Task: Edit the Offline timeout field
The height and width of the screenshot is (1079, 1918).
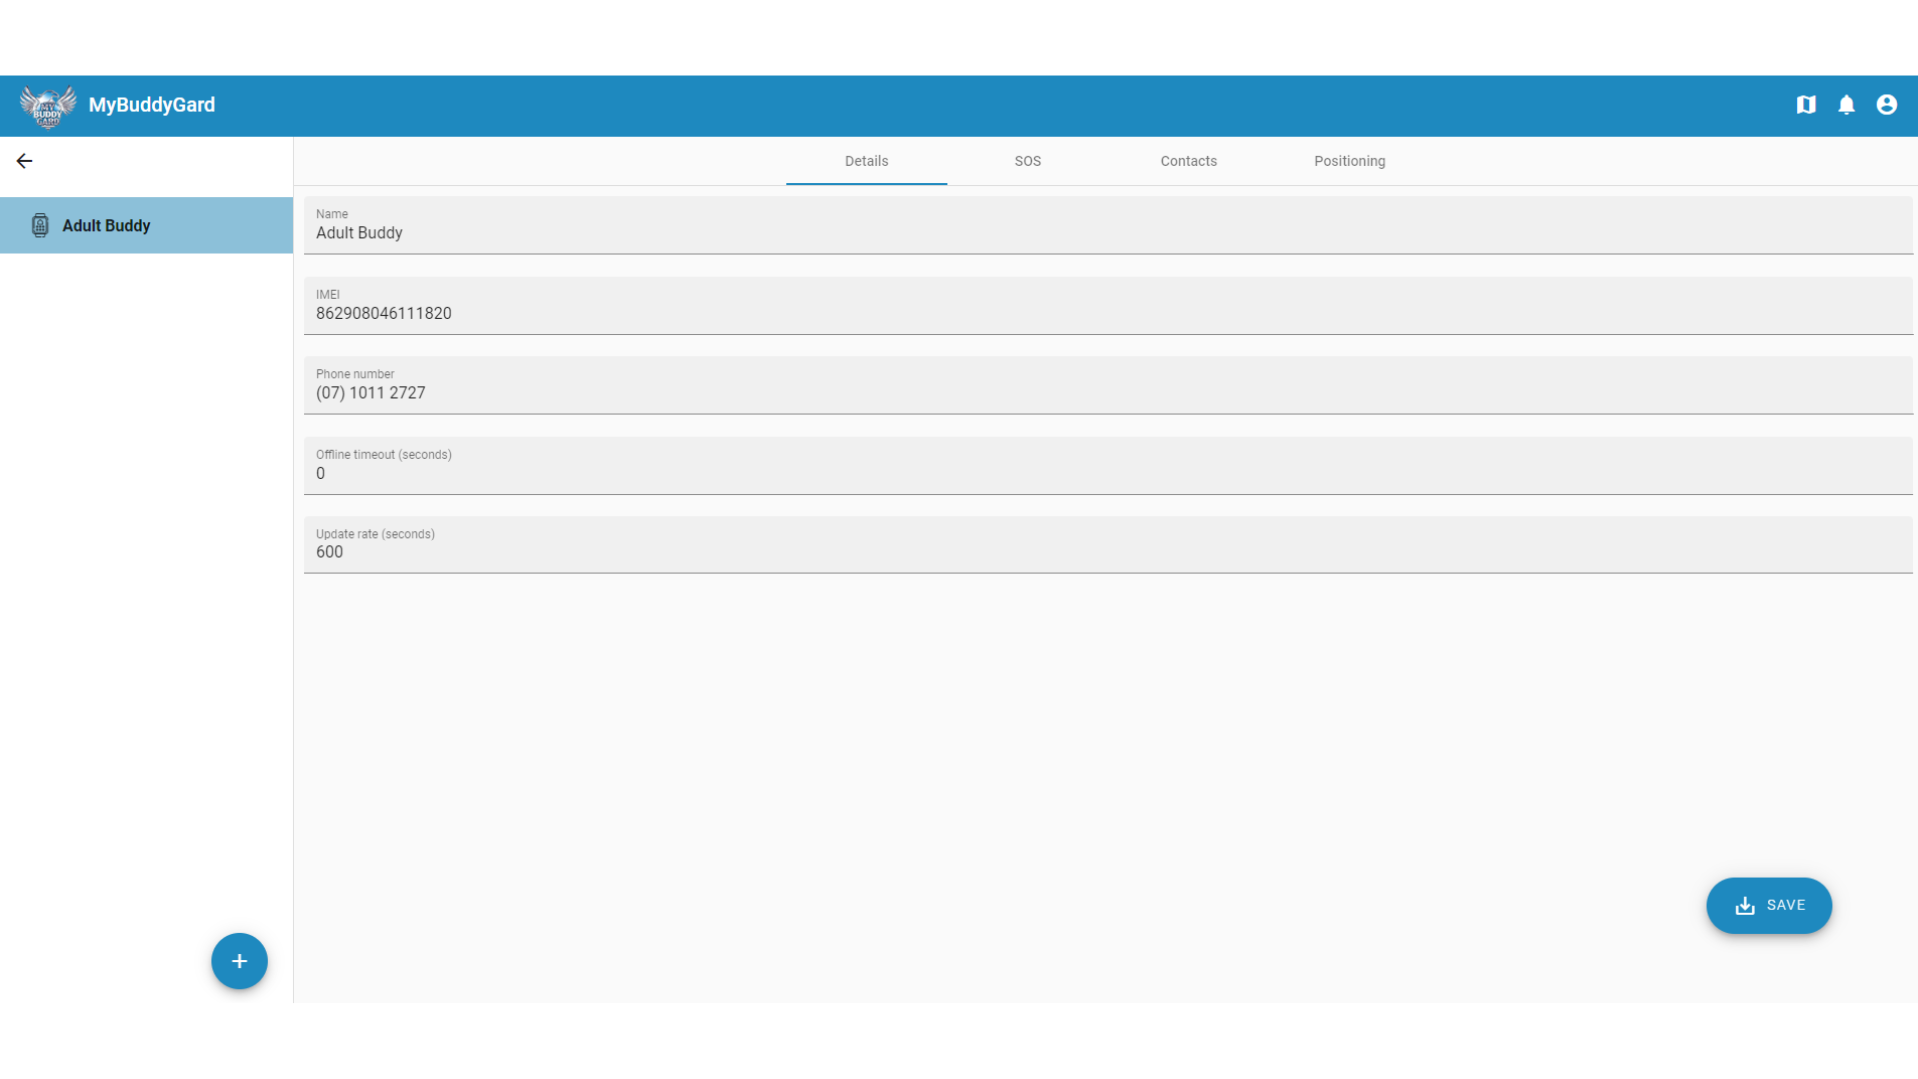Action: coord(1107,473)
